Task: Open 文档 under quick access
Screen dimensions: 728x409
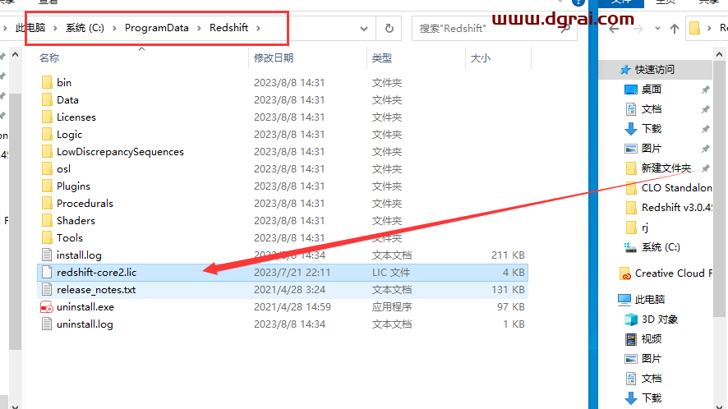Action: click(x=652, y=109)
